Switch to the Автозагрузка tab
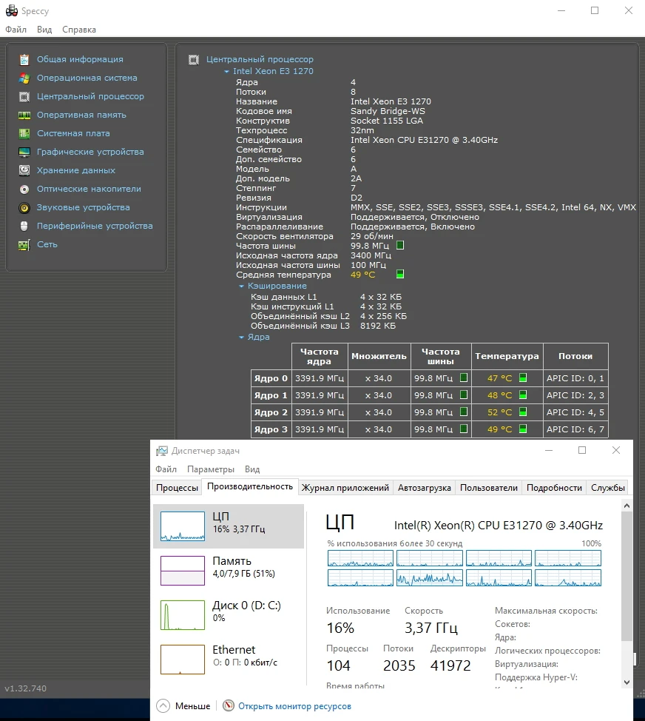645x721 pixels. click(424, 487)
